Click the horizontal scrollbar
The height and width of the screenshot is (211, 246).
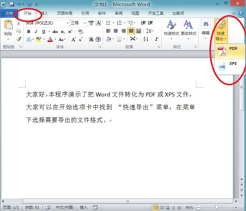(x=128, y=201)
